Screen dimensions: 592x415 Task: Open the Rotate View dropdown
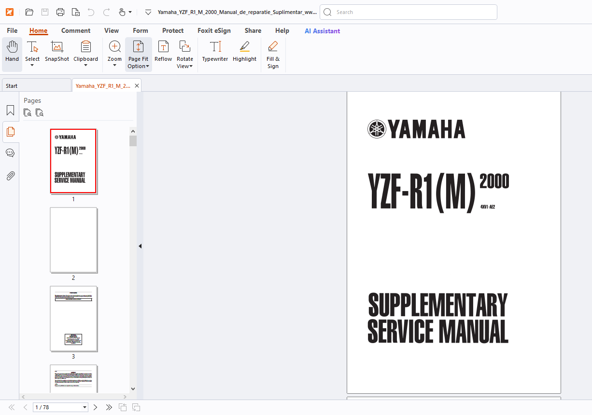(x=184, y=55)
